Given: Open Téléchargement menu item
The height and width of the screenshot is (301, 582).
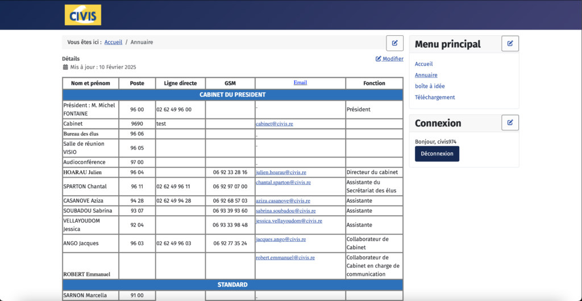Looking at the screenshot, I should [x=435, y=97].
